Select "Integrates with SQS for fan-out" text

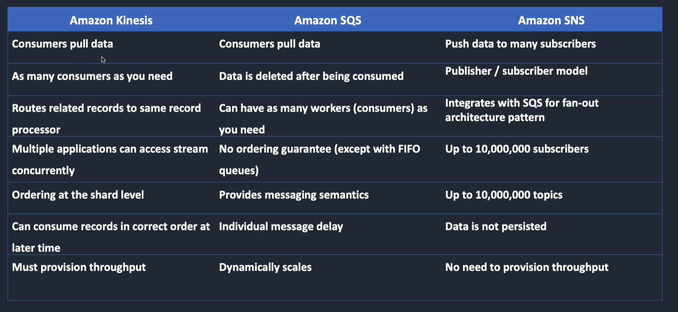click(x=522, y=103)
